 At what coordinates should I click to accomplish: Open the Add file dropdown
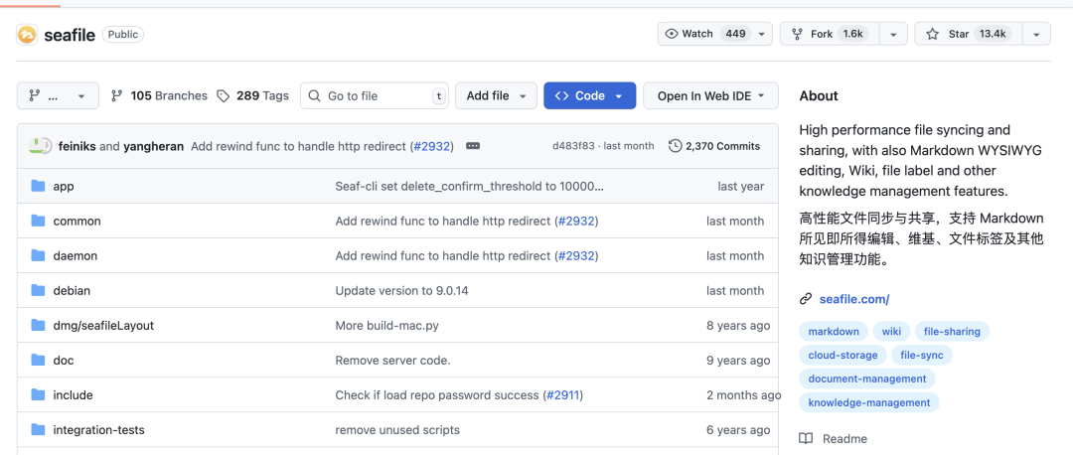tap(496, 95)
